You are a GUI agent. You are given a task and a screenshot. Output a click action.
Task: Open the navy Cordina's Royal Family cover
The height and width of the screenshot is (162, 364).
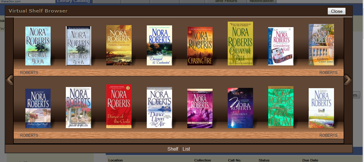[x=38, y=108]
